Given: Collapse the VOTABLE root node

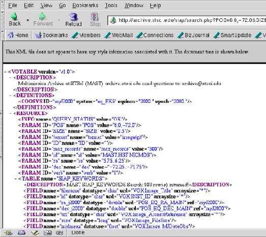Looking at the screenshot, I should point(5,72).
